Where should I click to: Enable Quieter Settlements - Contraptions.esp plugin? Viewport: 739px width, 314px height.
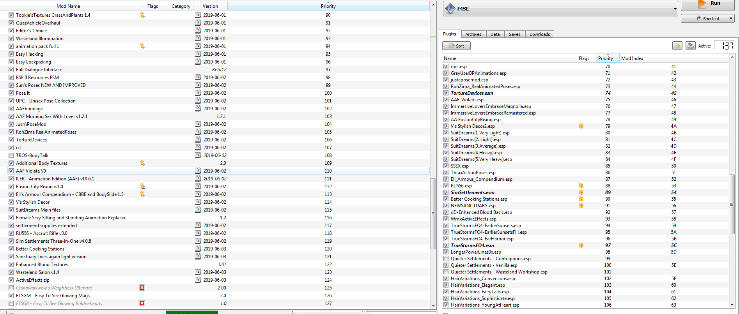click(x=446, y=259)
